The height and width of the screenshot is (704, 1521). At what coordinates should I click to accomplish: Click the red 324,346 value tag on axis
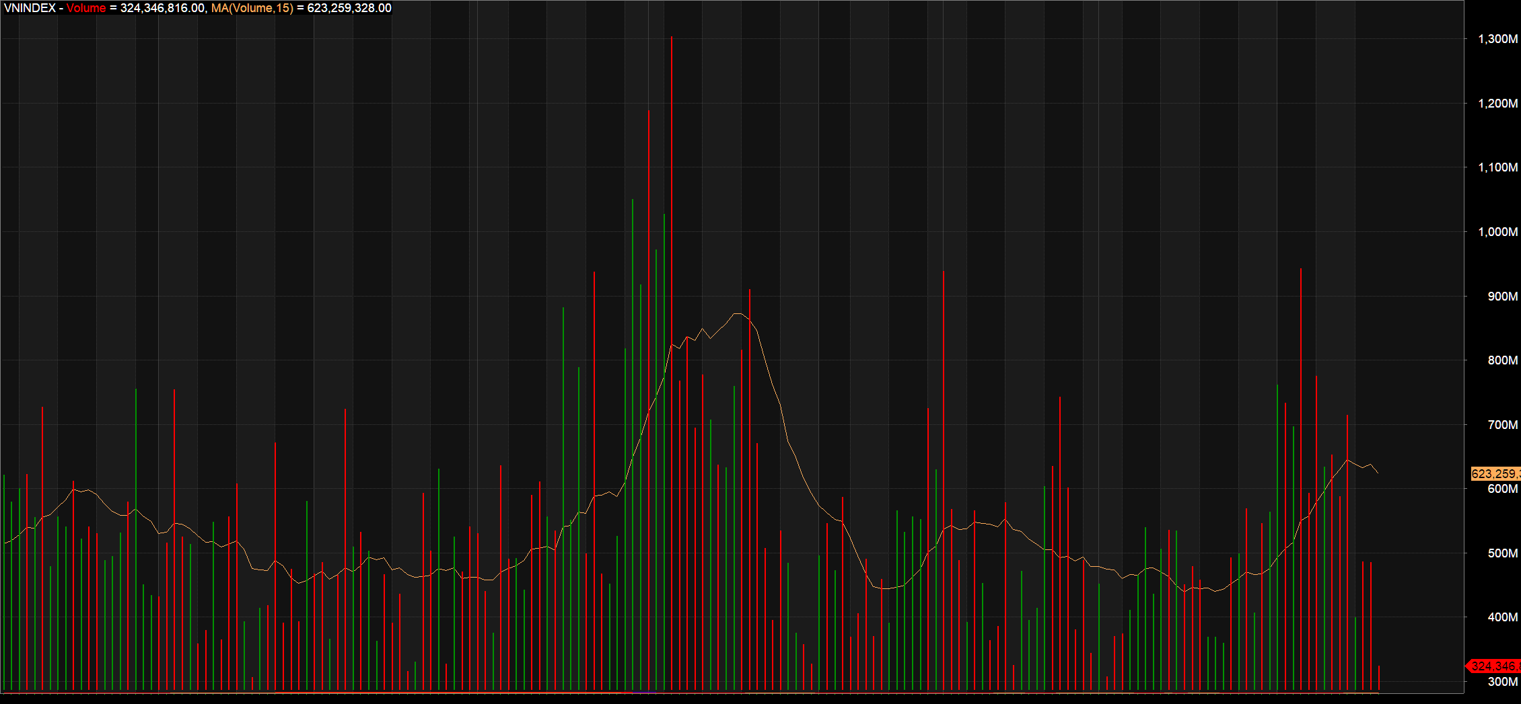(x=1495, y=666)
